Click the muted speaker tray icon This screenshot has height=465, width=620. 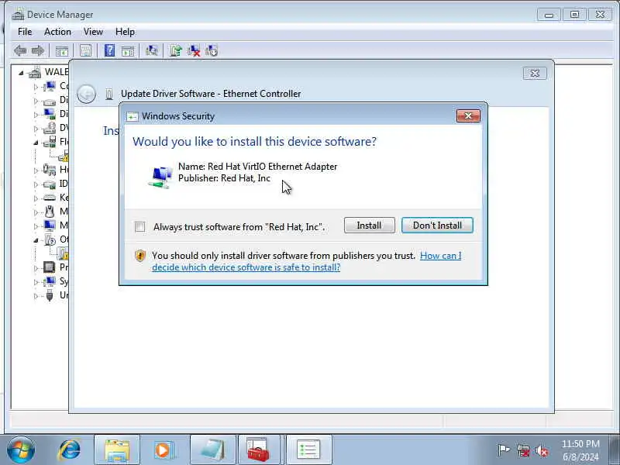pos(542,450)
